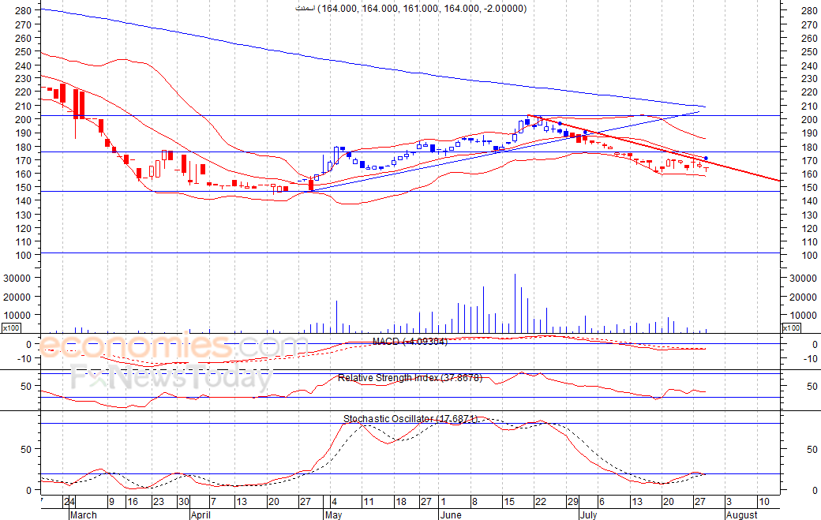Viewport: 821px width, 520px height.
Task: Click the Stochastic Oscillator (17.6871) label
Action: 410,418
